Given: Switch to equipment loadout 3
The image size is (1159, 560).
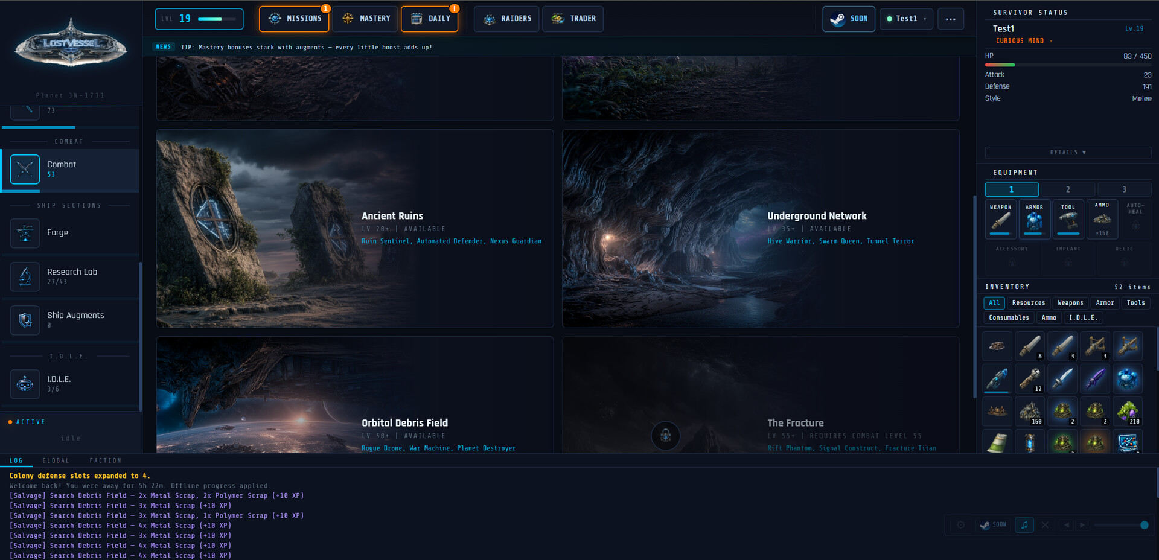Looking at the screenshot, I should (x=1124, y=189).
